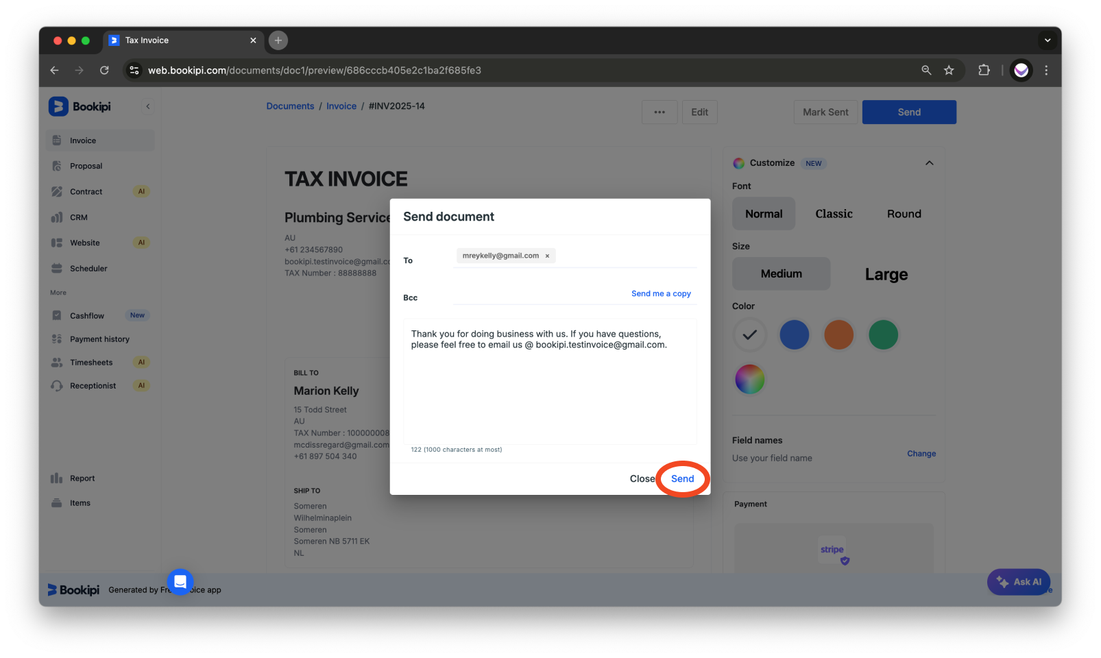Open the Proposal section in sidebar

86,165
